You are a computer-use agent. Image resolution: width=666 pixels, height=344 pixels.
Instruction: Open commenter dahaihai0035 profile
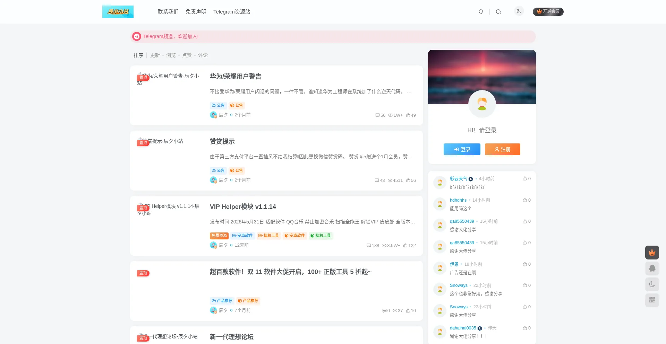463,328
